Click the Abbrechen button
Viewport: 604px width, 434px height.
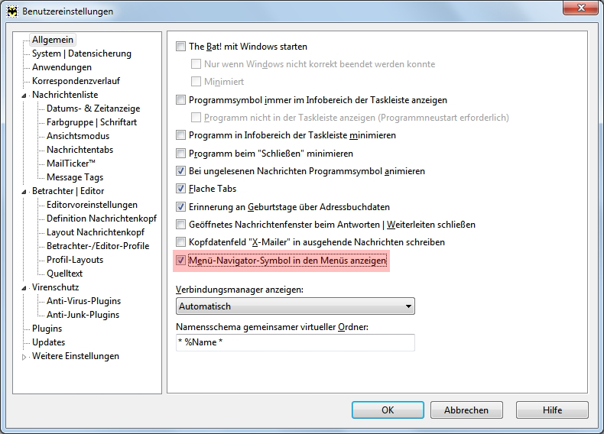[x=466, y=410]
